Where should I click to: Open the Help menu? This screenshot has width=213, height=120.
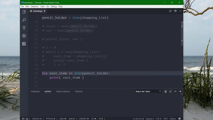[x=61, y=7]
